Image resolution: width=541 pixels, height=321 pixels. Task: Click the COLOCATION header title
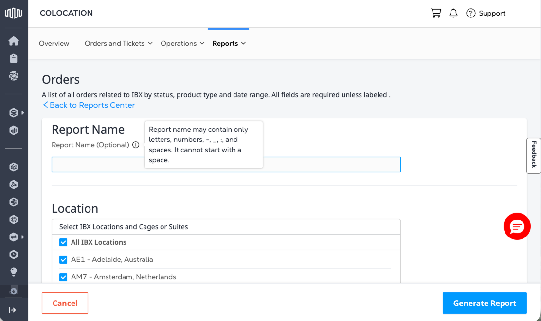click(x=66, y=13)
